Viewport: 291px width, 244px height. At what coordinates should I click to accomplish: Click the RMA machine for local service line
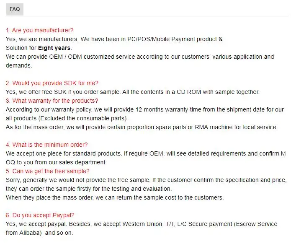tap(142, 127)
